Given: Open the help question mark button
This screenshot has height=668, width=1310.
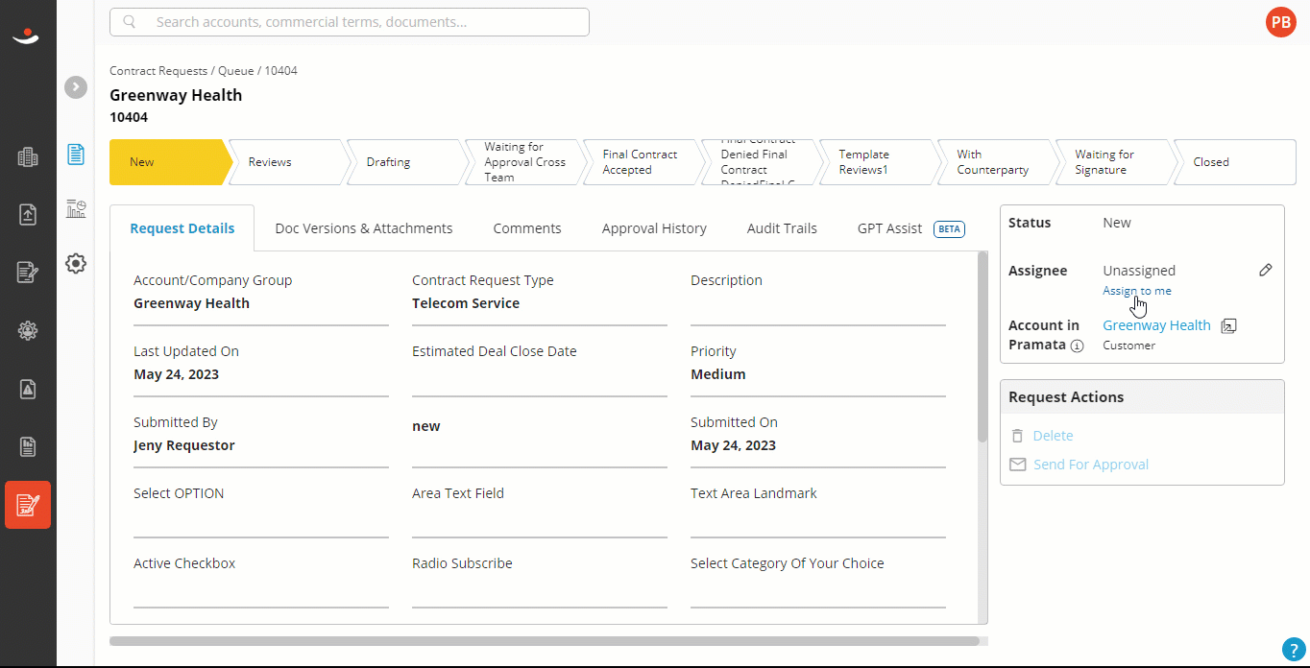Looking at the screenshot, I should pos(1293,649).
